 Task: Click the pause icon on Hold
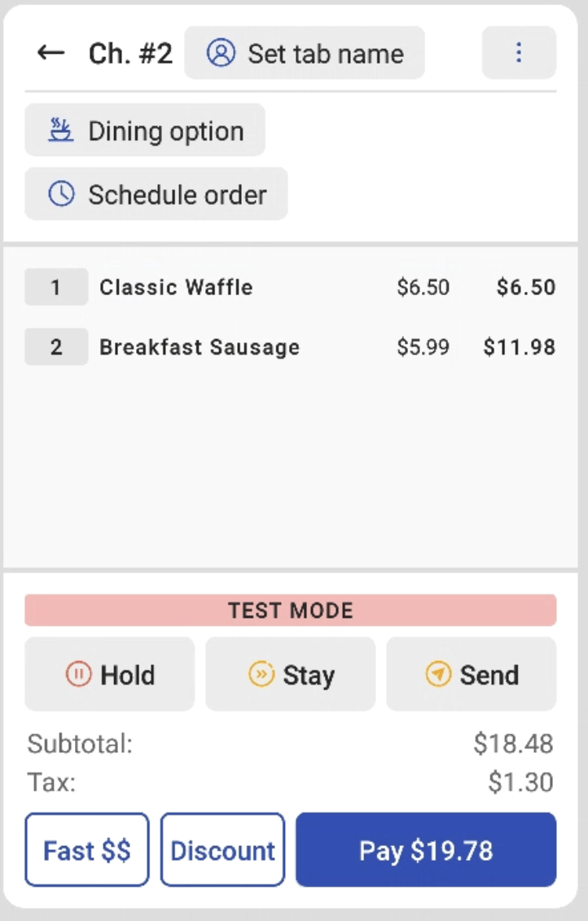(78, 674)
